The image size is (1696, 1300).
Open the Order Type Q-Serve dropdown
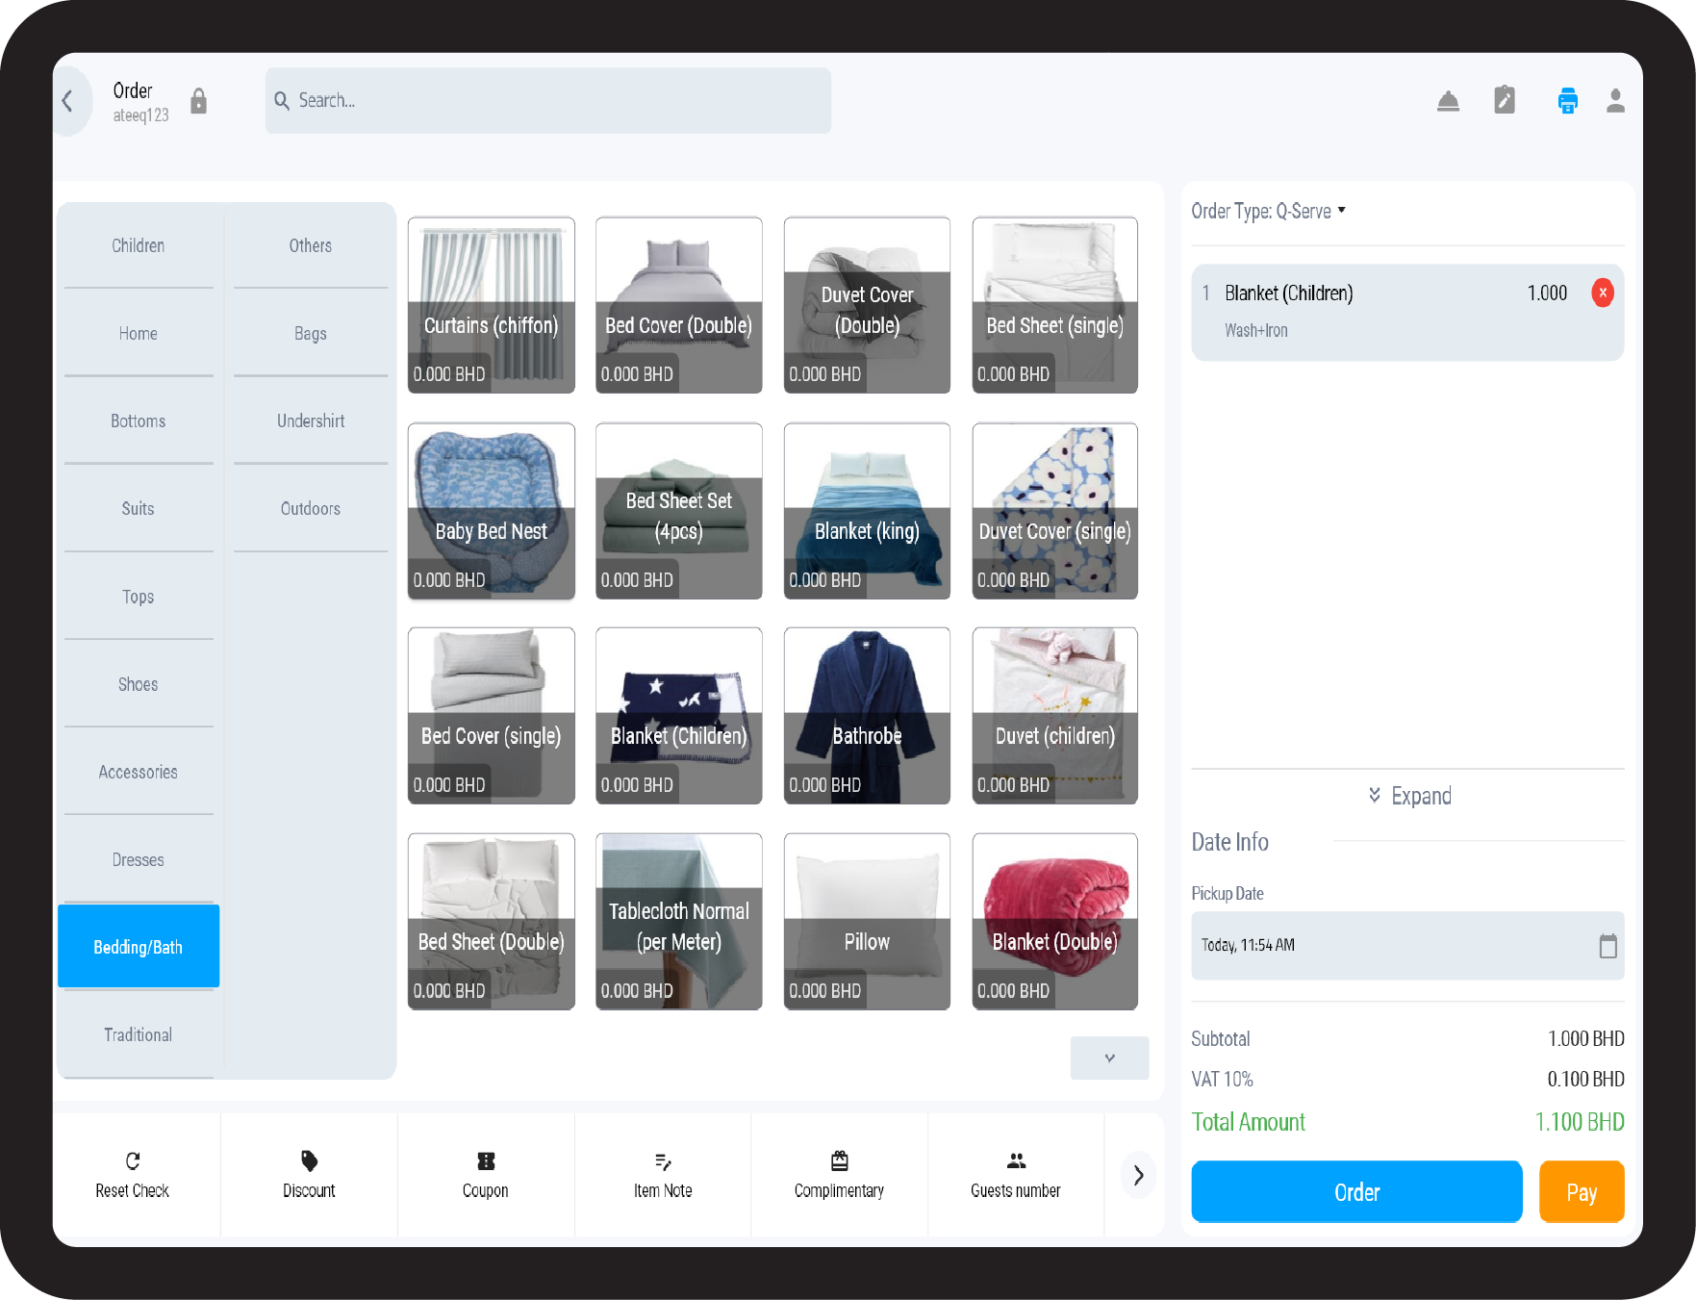click(x=1268, y=211)
